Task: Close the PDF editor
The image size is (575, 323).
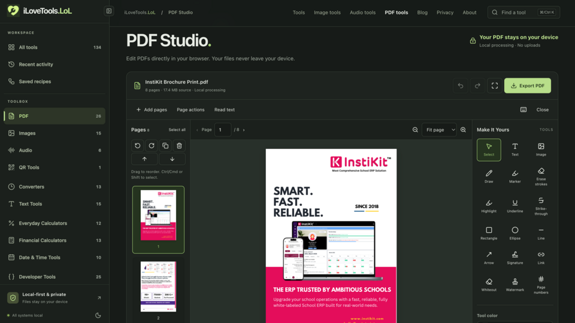Action: [x=543, y=109]
